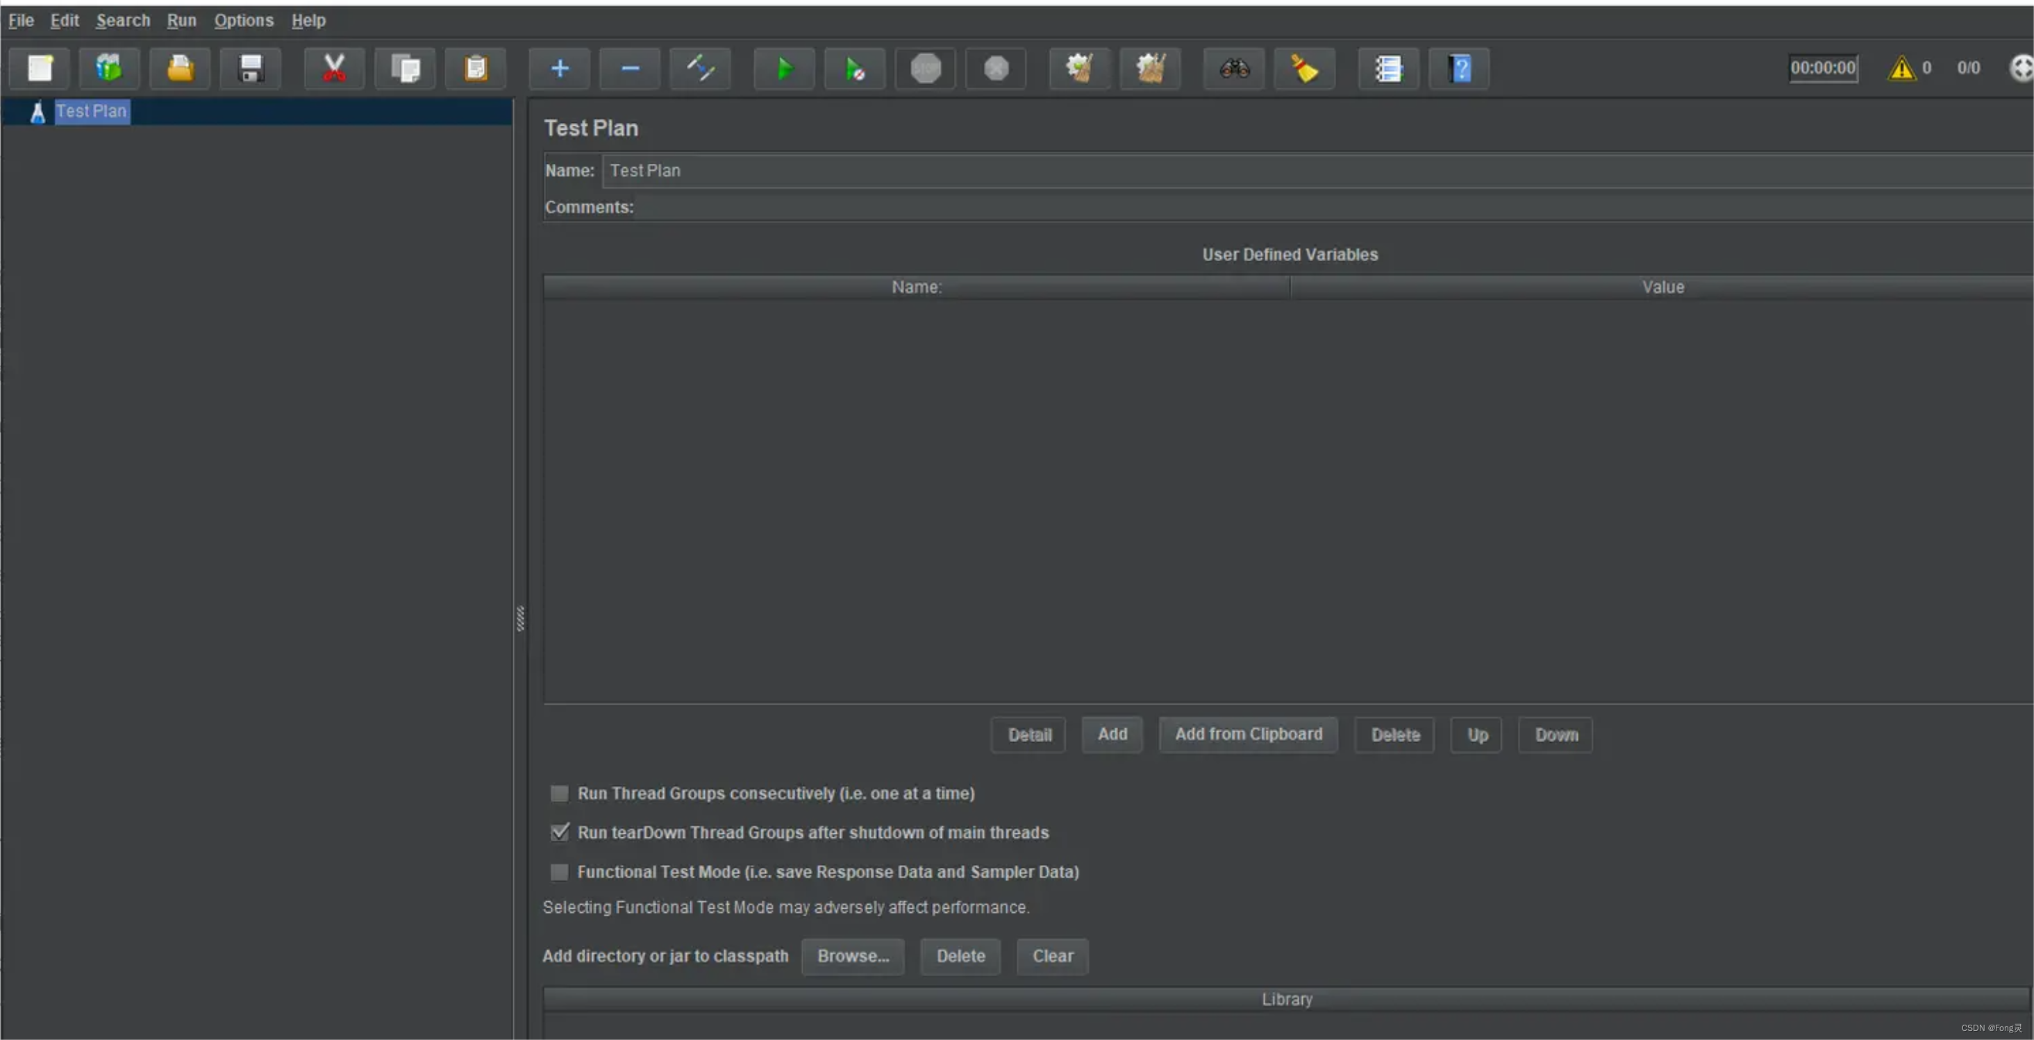2034x1040 pixels.
Task: Open the File menu
Action: pyautogui.click(x=22, y=21)
